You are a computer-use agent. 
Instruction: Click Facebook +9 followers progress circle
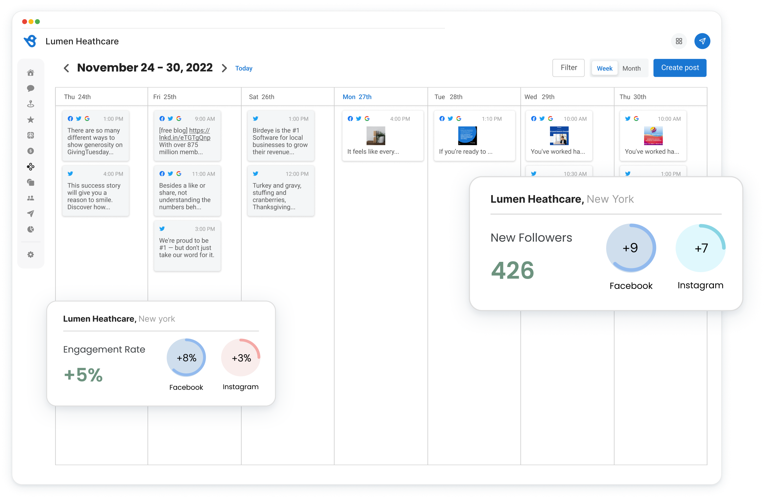631,248
